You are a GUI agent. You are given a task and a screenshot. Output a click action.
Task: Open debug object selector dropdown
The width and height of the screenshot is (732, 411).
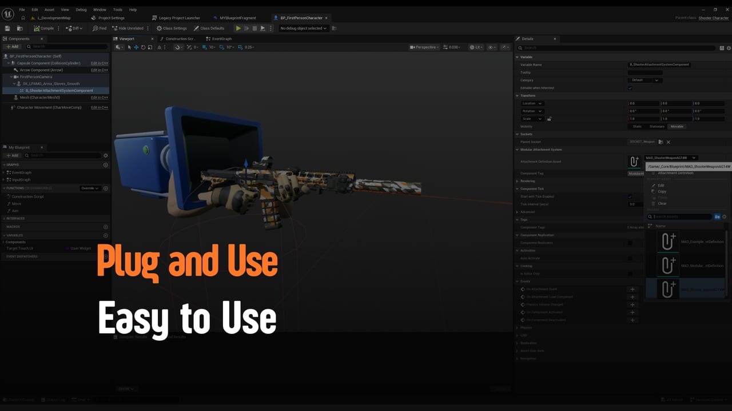pos(303,28)
